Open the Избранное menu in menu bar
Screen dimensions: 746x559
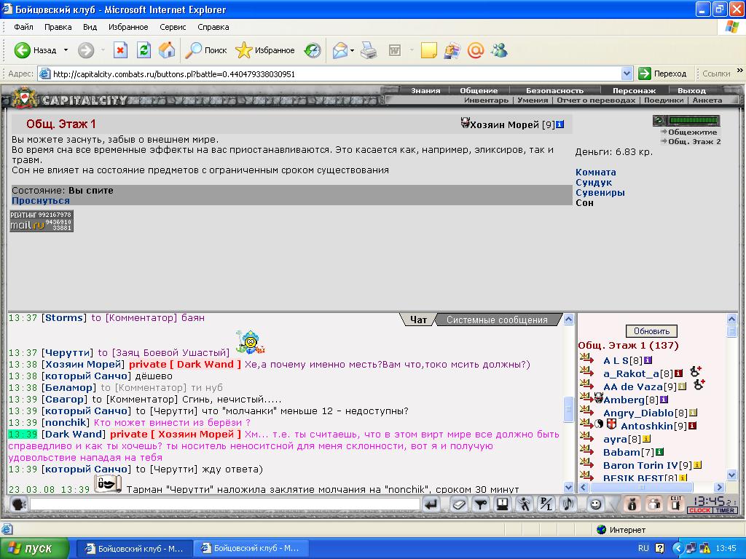[x=128, y=27]
